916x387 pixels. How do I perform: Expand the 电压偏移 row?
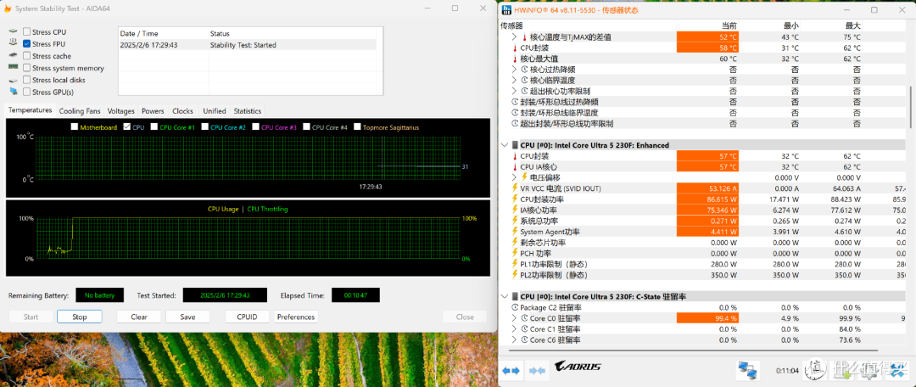pos(514,177)
